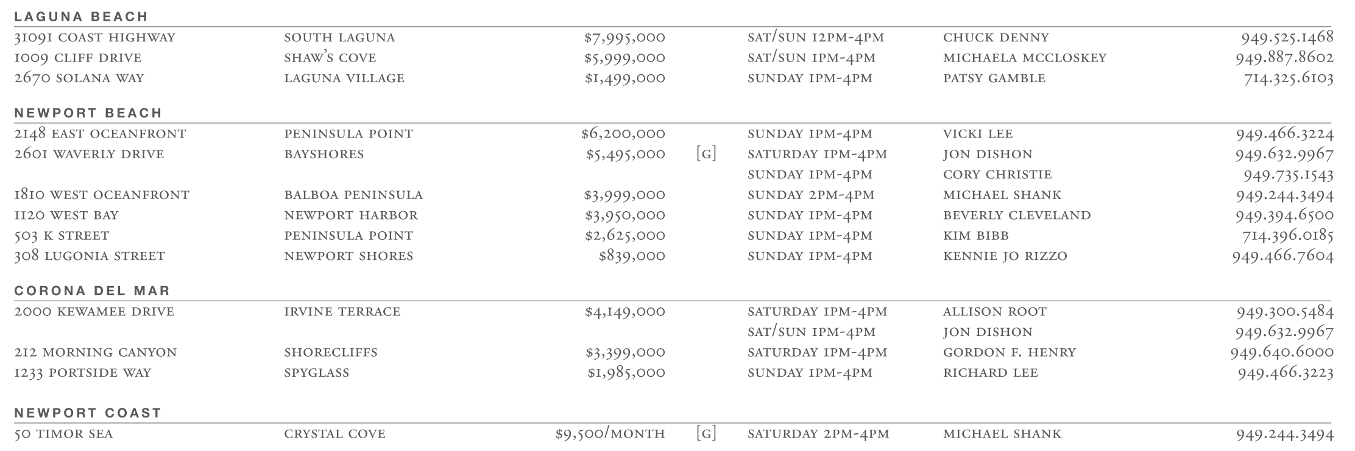Click the [G] marker beside 2601 Waverly Drive
The height and width of the screenshot is (451, 1355).
706,154
